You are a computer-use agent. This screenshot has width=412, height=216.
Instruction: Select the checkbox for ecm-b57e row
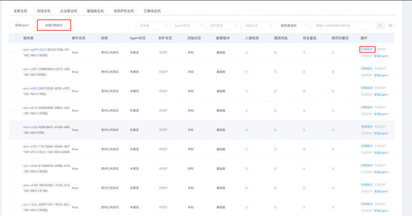point(14,111)
